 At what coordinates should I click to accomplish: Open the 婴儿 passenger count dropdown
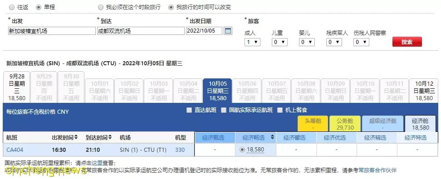click(307, 42)
